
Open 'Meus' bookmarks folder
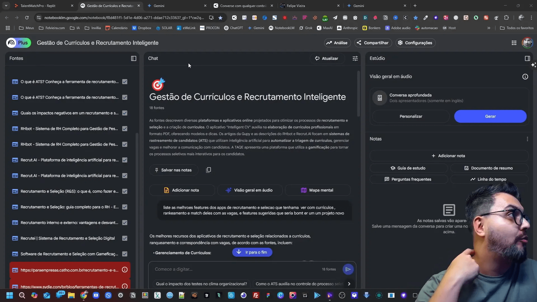click(x=26, y=28)
